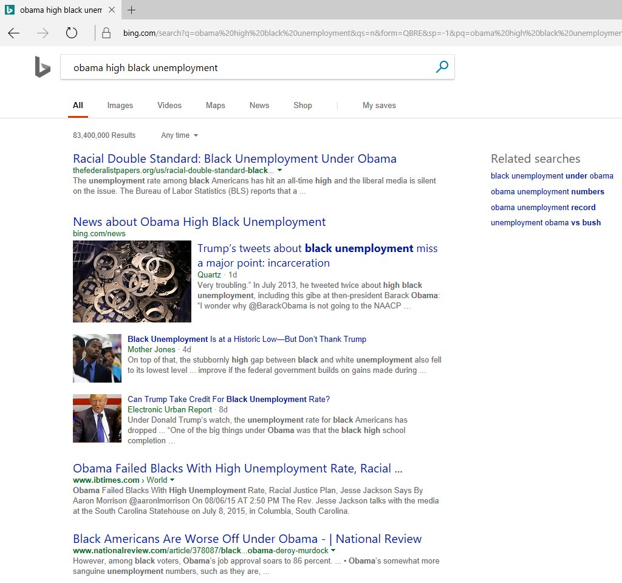The image size is (622, 583).
Task: Click thefederalistpapers.org green URL
Action: pos(173,170)
